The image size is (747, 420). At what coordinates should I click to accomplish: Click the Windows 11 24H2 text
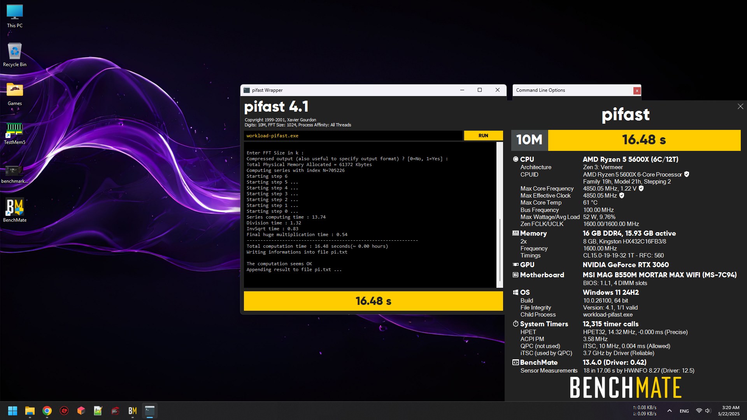[x=610, y=292]
